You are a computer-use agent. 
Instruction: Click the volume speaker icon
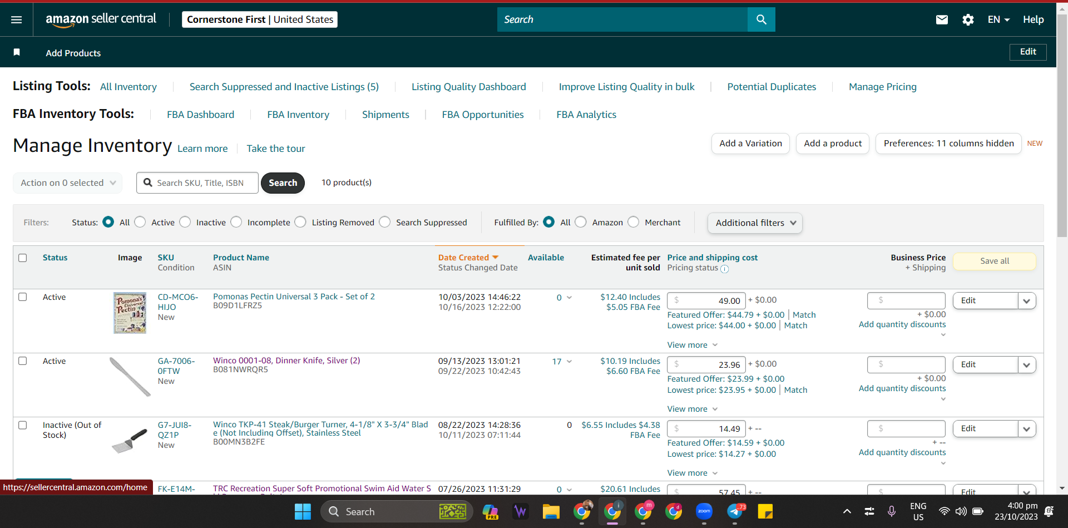pyautogui.click(x=961, y=511)
